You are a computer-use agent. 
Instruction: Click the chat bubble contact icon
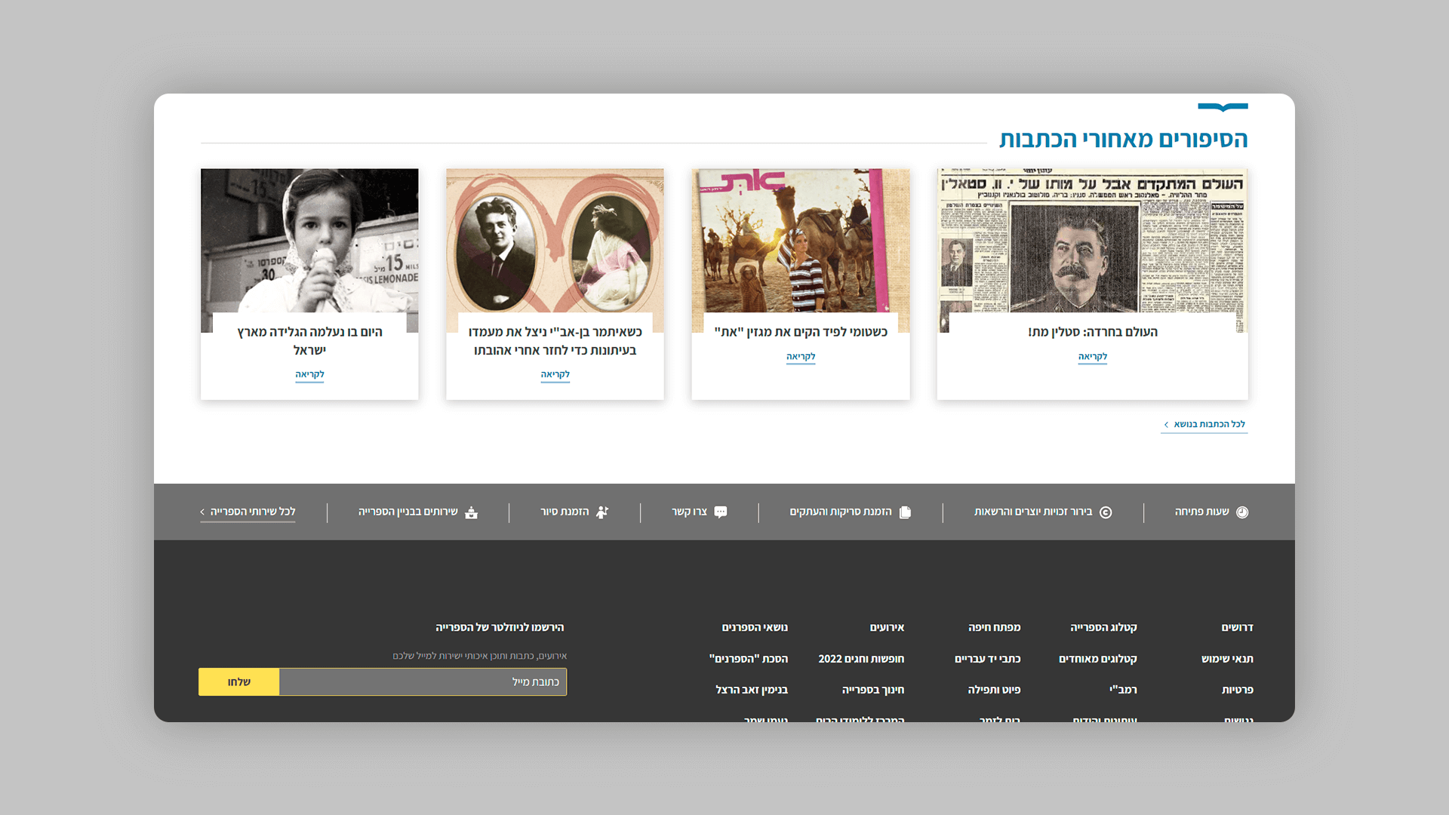point(721,512)
